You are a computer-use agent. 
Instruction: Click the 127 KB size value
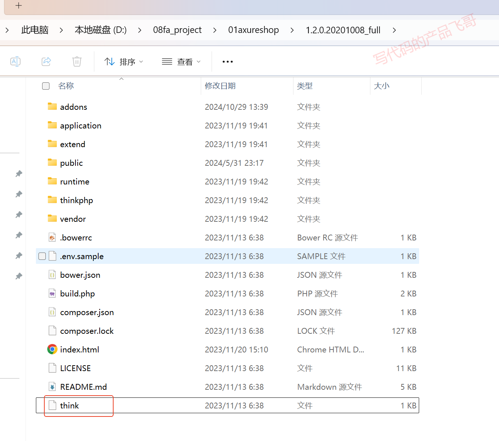tap(404, 331)
